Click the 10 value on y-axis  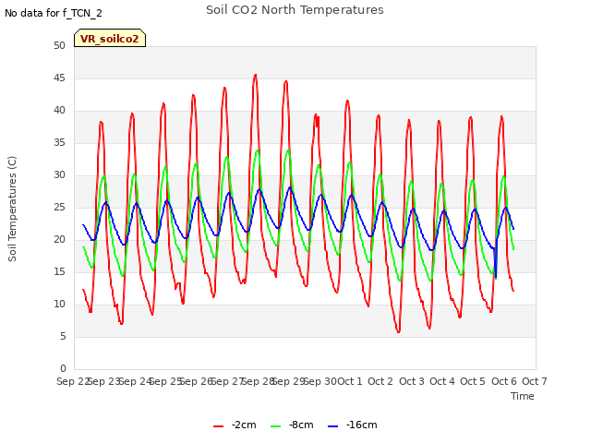click(x=59, y=305)
